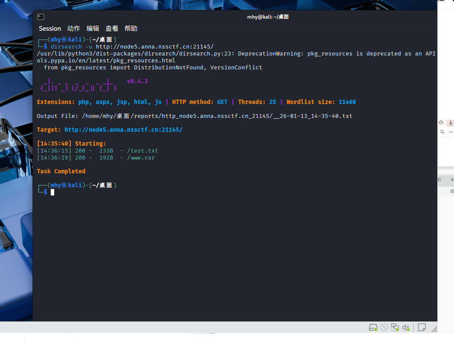Open the 编辑 menu
Screen dimensions: 454x342
[x=93, y=29]
